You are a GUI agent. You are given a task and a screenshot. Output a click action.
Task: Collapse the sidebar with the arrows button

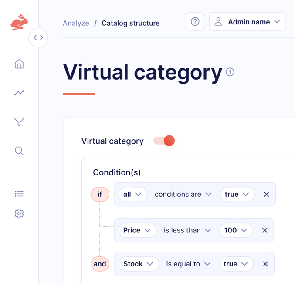point(38,38)
